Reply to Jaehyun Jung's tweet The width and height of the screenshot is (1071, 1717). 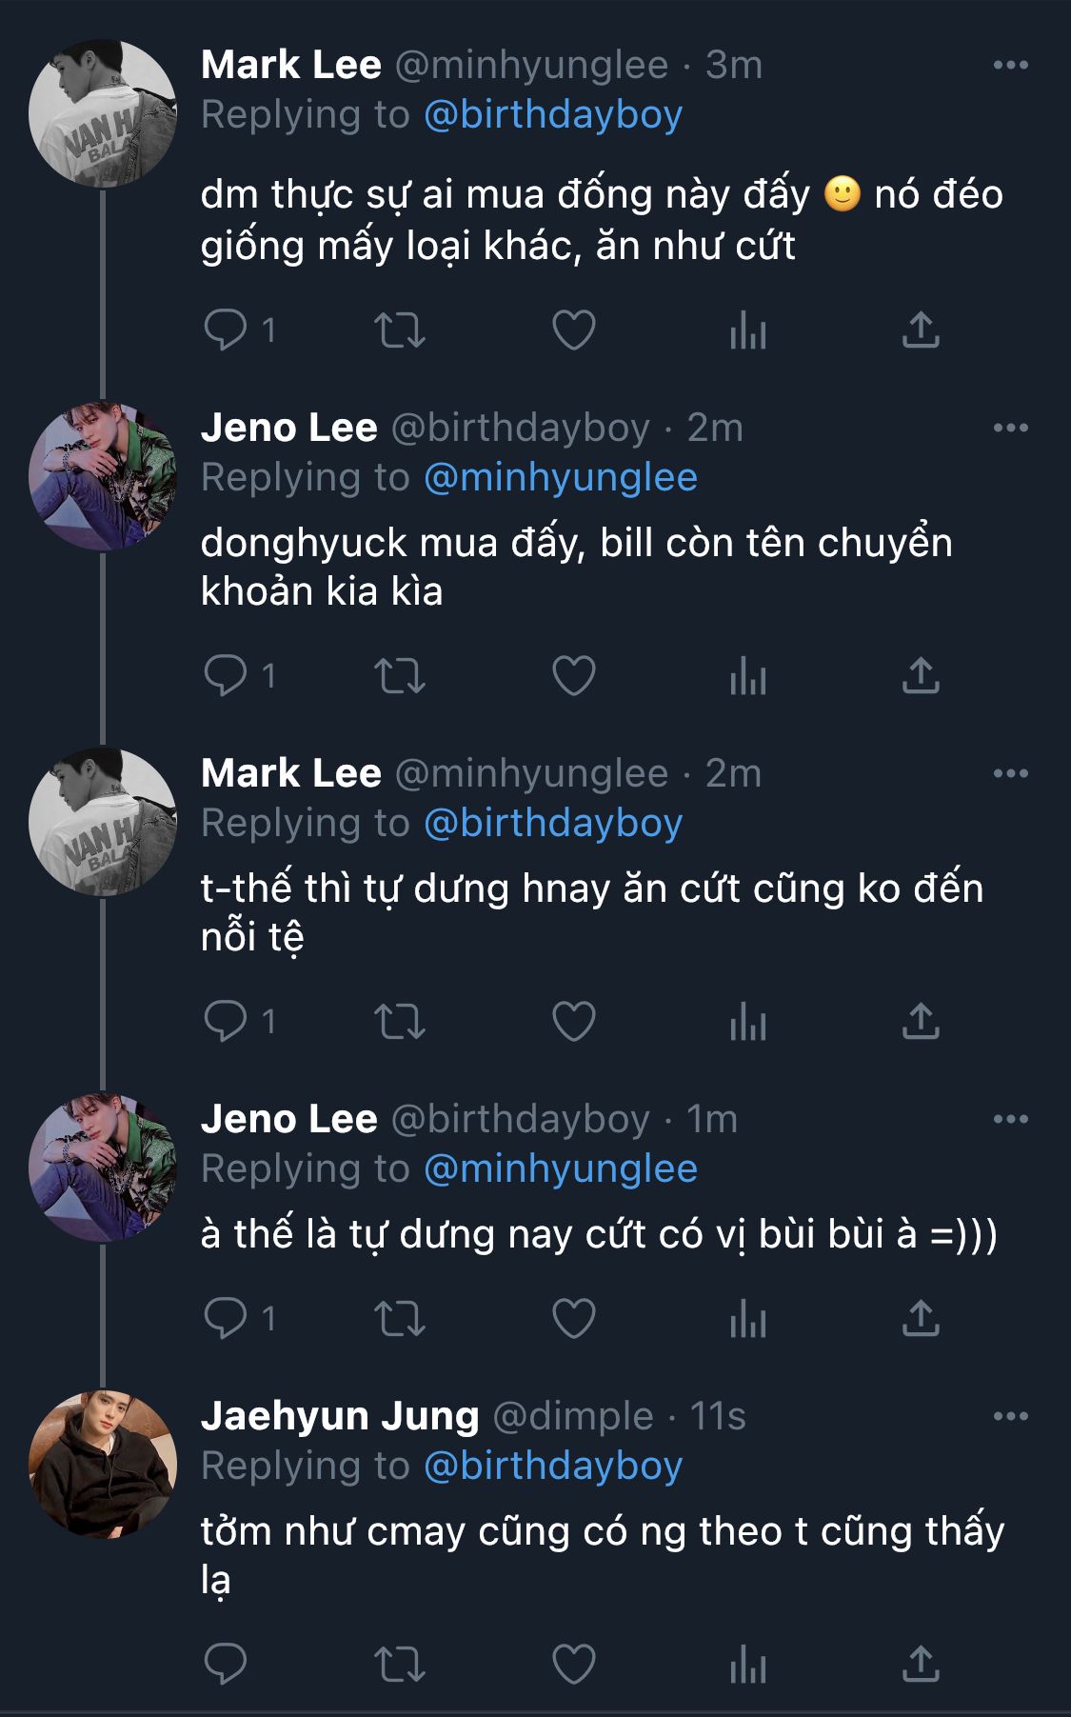point(226,1665)
